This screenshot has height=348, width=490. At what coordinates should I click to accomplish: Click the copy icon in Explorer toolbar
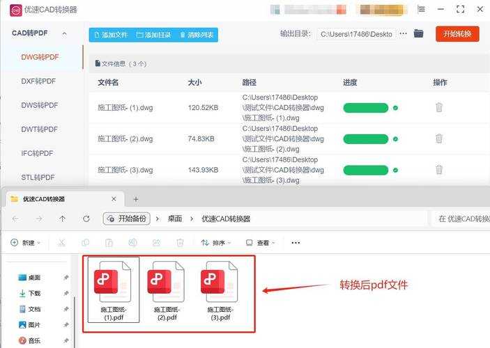[85, 242]
